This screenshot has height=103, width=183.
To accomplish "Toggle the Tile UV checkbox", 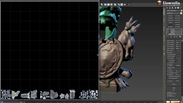I will pyautogui.click(x=168, y=69).
